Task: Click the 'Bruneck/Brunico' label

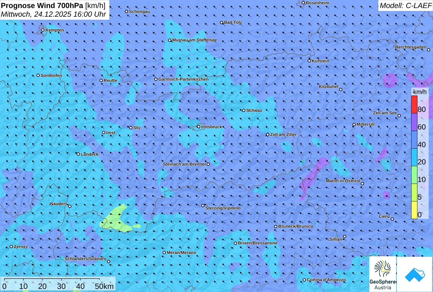Action: (x=296, y=226)
